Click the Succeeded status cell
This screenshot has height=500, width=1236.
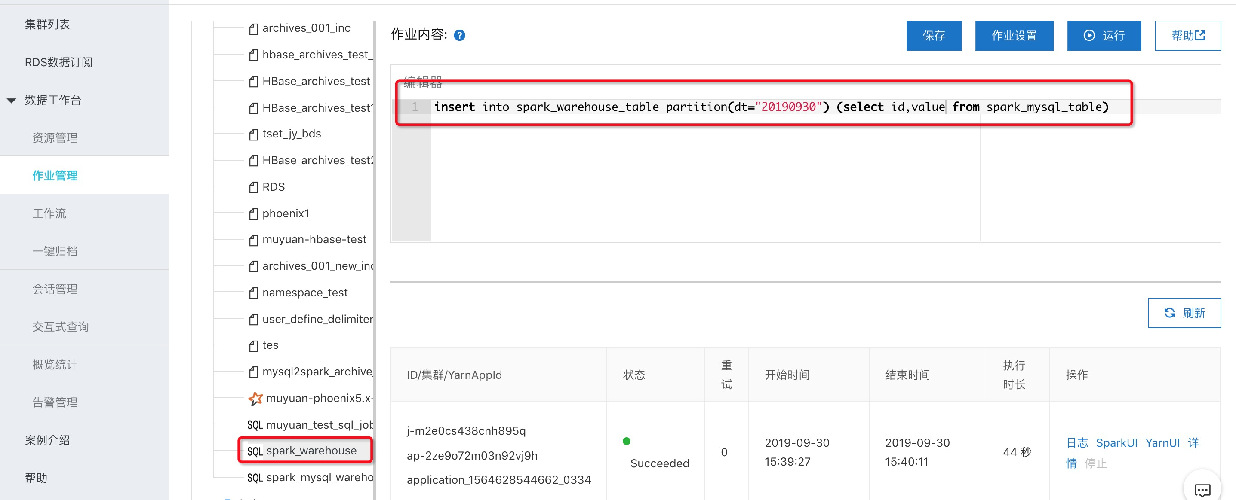point(655,453)
